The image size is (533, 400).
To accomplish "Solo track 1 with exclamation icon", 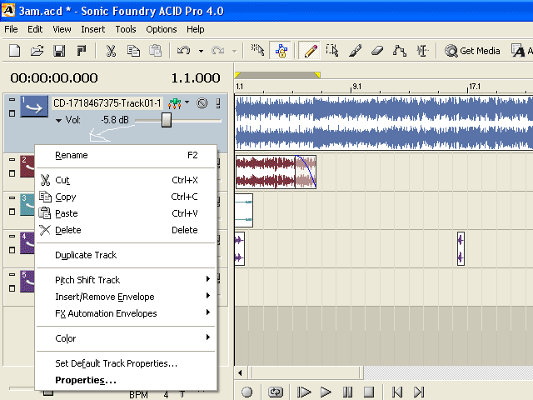I will click(x=218, y=103).
